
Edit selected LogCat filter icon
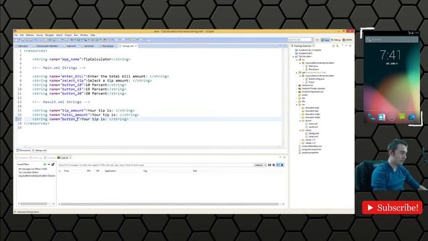coord(53,165)
